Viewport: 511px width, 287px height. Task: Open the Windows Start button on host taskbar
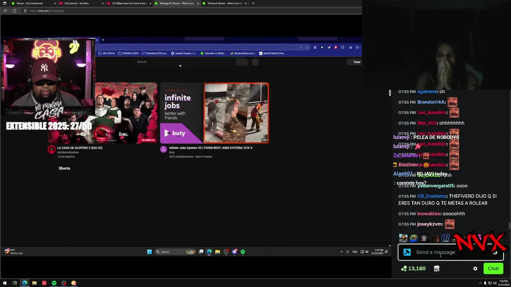coord(4,283)
